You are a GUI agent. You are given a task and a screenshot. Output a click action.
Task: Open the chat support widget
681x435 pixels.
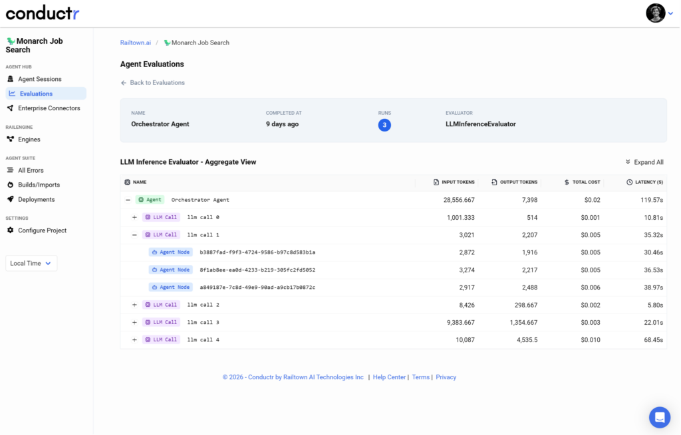click(659, 417)
